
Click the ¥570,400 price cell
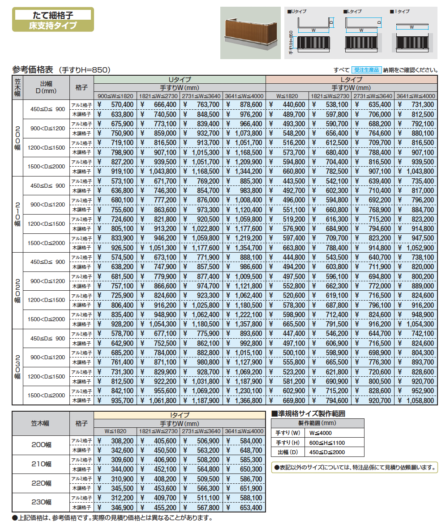(116, 104)
